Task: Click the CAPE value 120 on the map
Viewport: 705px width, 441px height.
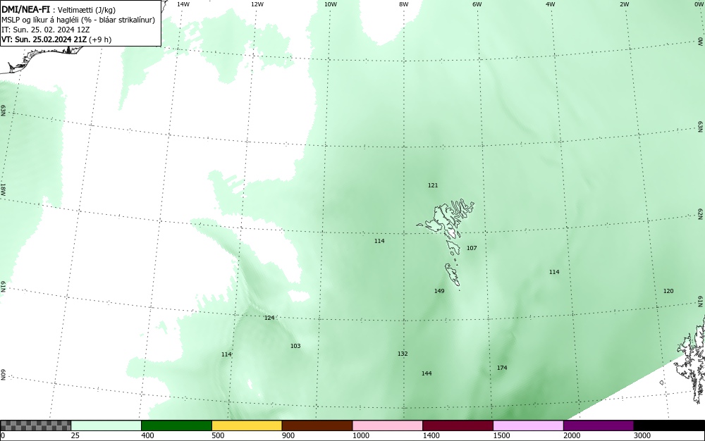Action: [668, 291]
